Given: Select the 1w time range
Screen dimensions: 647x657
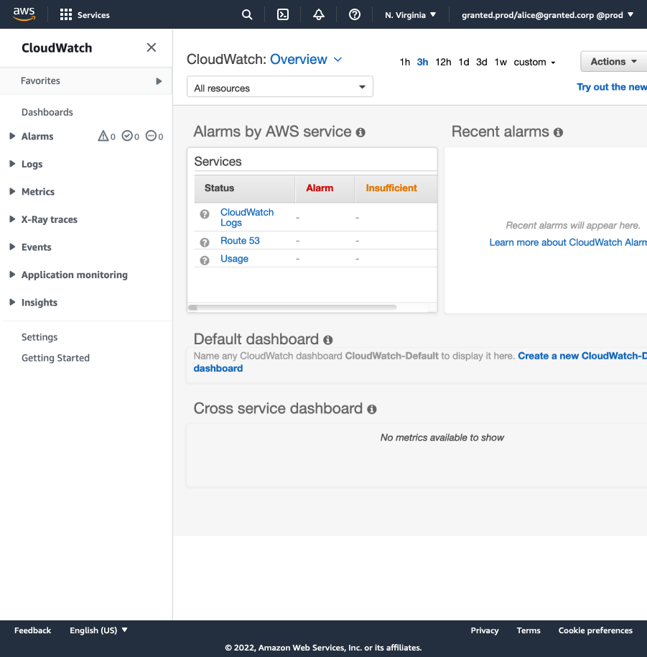Looking at the screenshot, I should click(501, 62).
